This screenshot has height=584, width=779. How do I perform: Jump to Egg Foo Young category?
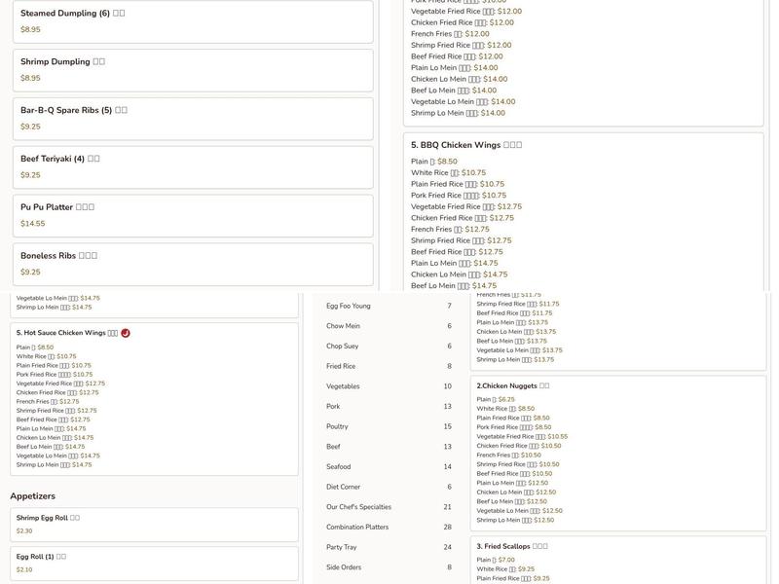389,306
